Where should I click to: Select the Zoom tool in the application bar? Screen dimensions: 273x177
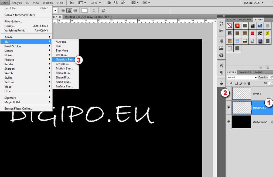(115, 3)
